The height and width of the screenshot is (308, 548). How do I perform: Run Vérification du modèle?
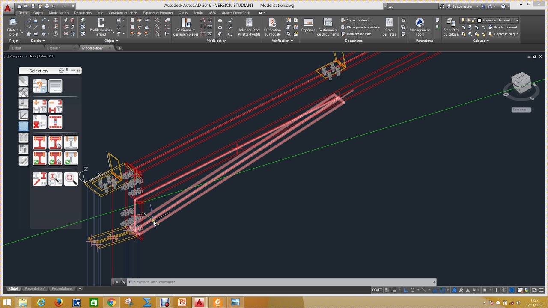(x=272, y=27)
